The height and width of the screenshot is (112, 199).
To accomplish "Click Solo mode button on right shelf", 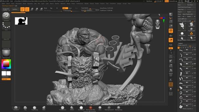I will click(171, 89).
